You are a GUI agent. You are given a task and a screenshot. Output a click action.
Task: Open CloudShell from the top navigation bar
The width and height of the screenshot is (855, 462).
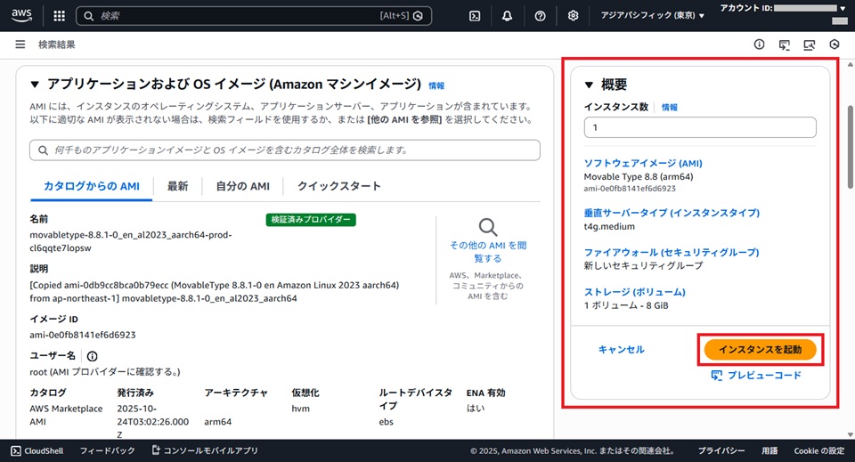[x=476, y=16]
